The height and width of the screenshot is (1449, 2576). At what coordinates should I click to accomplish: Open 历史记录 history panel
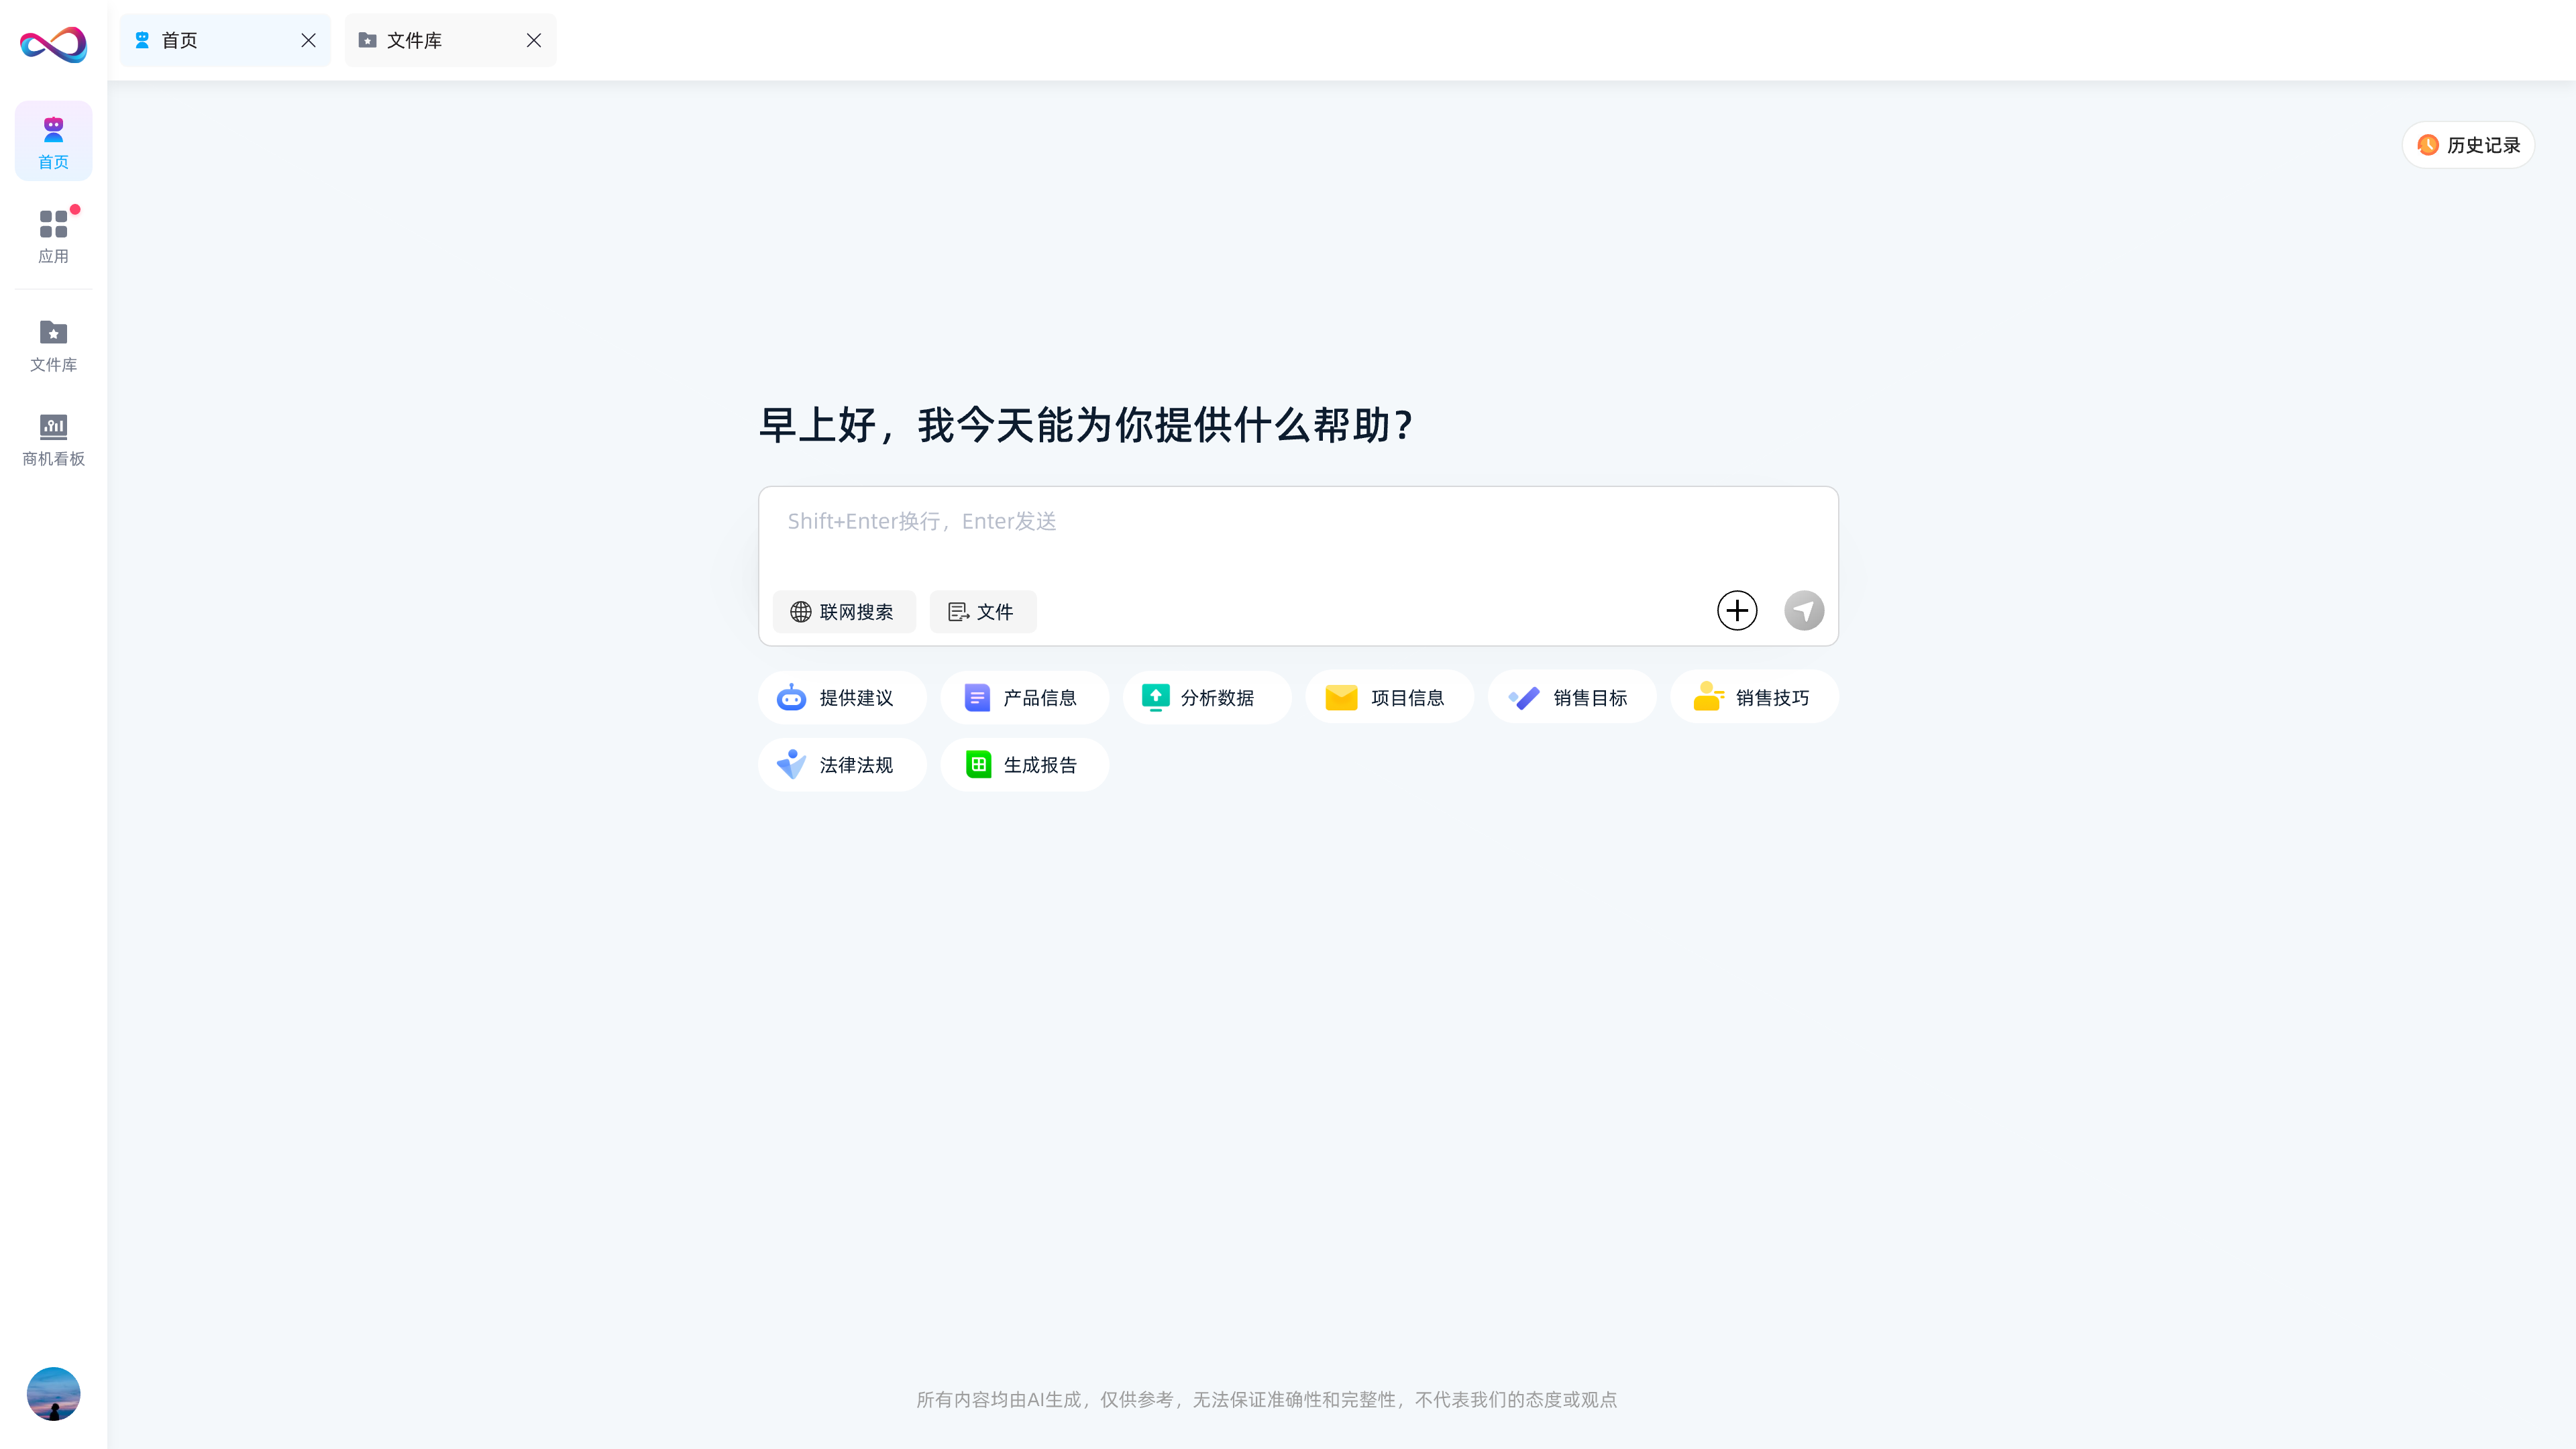click(x=2468, y=145)
